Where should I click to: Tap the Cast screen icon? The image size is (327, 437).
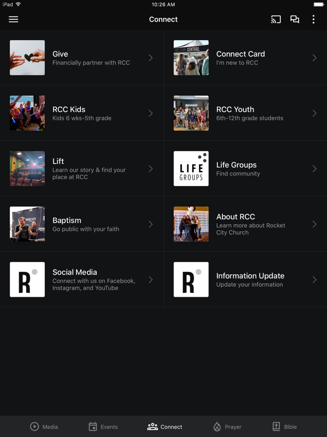point(276,19)
